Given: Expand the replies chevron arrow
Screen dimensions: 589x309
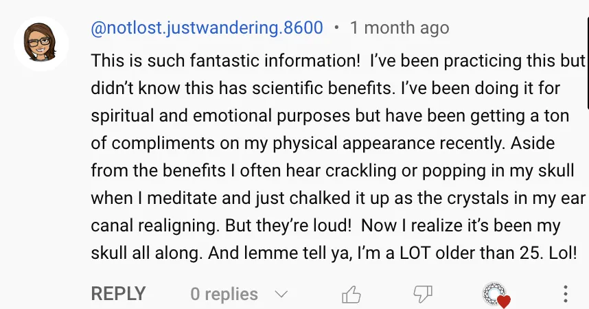Looking at the screenshot, I should (x=281, y=294).
